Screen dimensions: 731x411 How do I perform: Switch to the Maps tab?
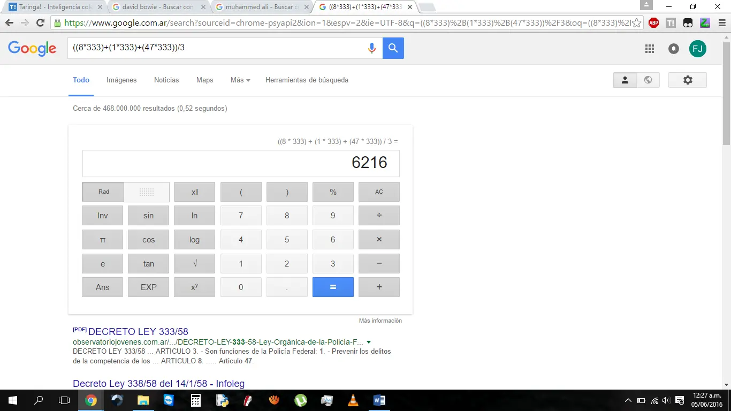pos(204,80)
